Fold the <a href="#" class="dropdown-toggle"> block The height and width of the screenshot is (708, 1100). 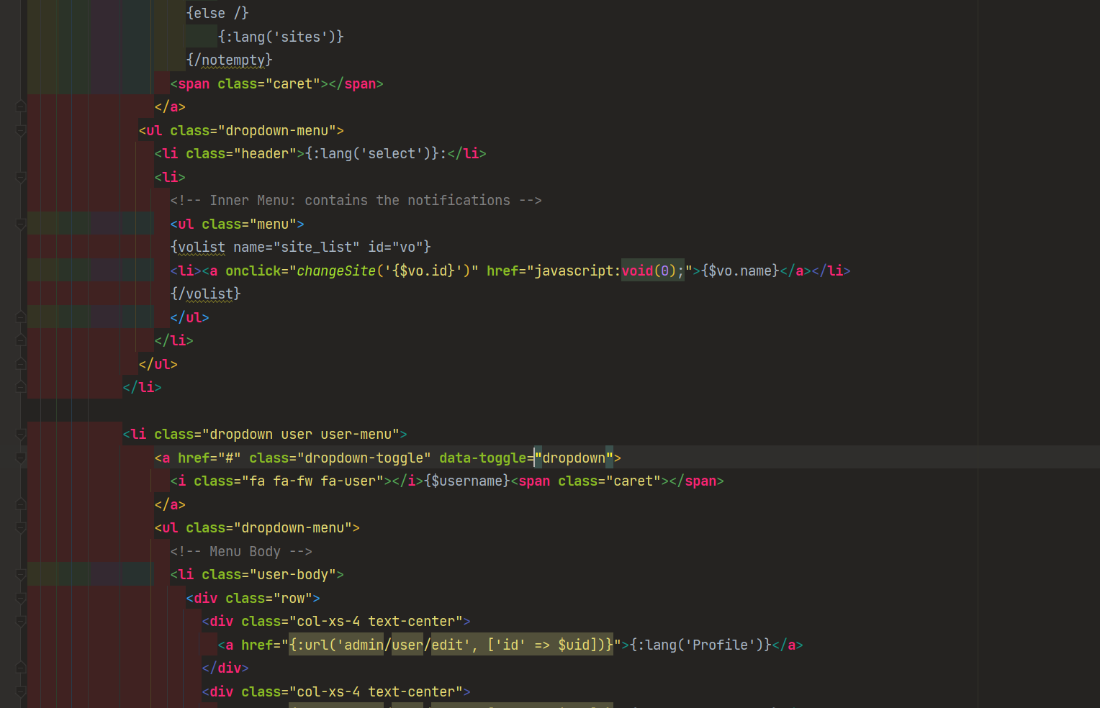coord(21,458)
